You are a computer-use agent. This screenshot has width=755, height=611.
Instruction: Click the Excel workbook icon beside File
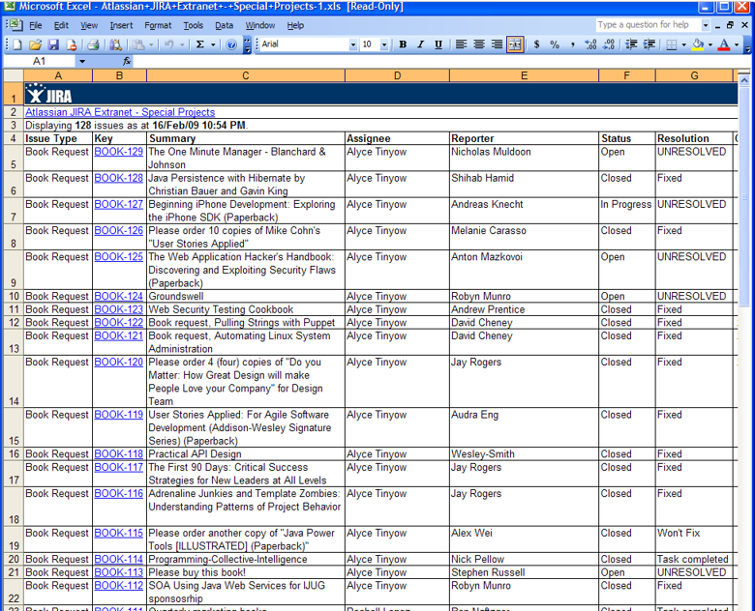point(15,25)
